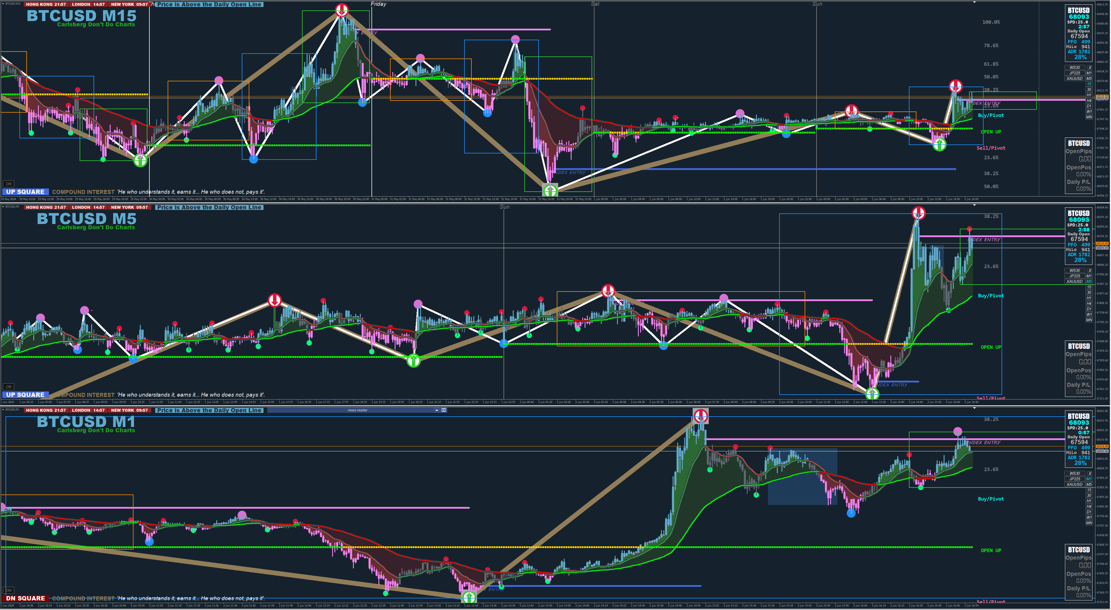Click the X button beside WS30 on top chart
Image resolution: width=1111 pixels, height=610 pixels.
pos(1090,68)
